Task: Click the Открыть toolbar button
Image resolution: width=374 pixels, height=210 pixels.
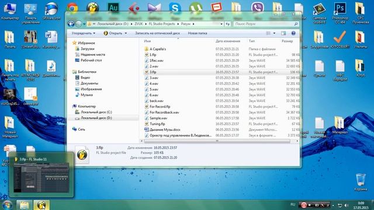Action: point(113,33)
